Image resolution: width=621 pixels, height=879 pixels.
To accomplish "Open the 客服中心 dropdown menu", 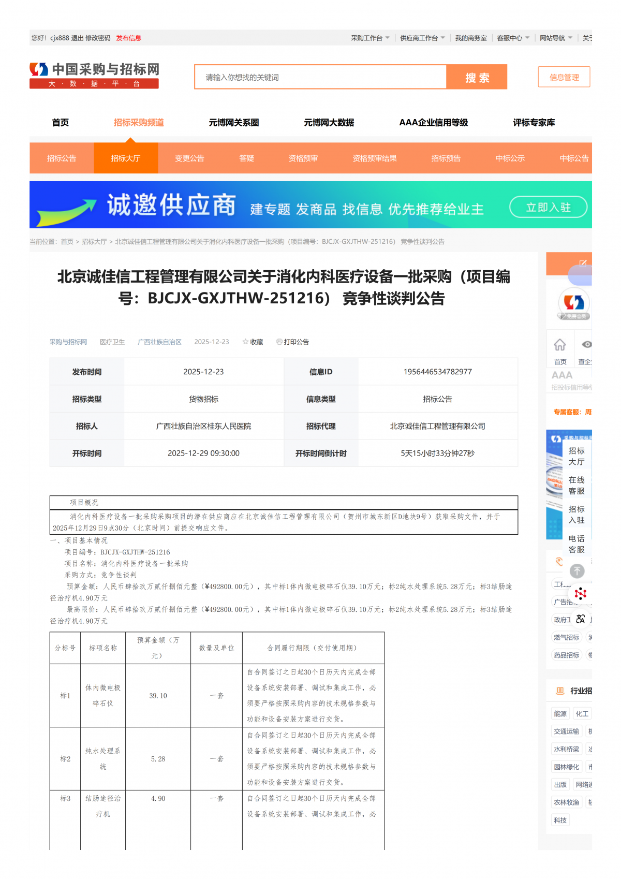I will point(513,38).
